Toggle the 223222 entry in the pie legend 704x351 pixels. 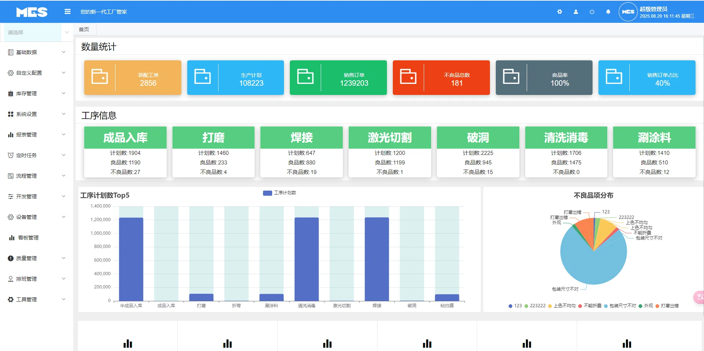click(535, 306)
